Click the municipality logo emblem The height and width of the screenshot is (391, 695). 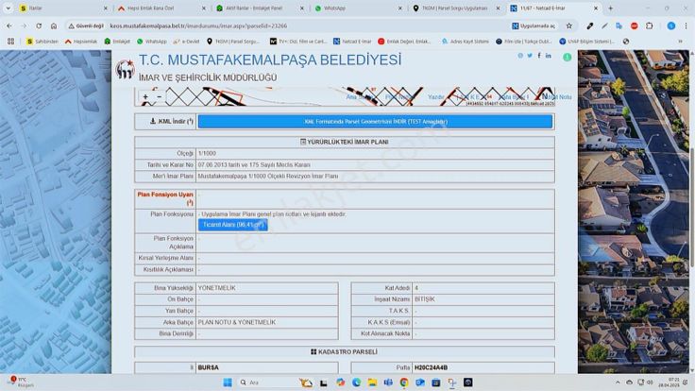point(124,70)
